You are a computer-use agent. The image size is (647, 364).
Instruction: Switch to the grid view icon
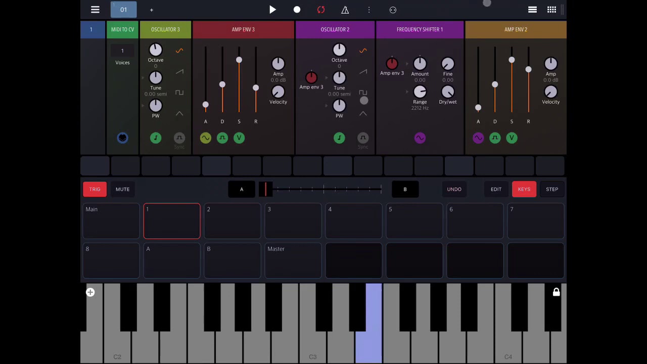pyautogui.click(x=551, y=10)
